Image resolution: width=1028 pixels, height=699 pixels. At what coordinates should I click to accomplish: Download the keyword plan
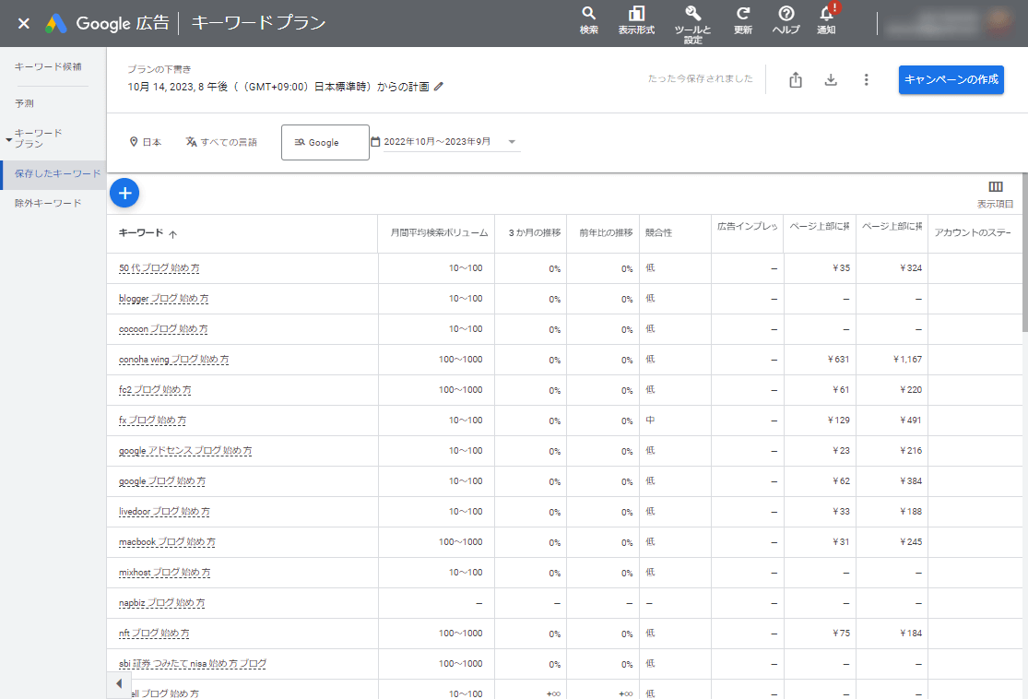(x=831, y=80)
